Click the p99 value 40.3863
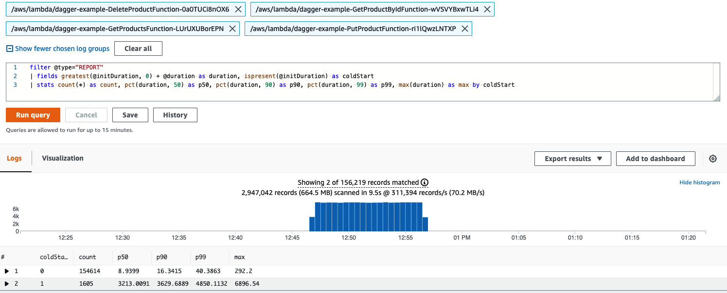Screen dimensions: 727x293 point(208,271)
